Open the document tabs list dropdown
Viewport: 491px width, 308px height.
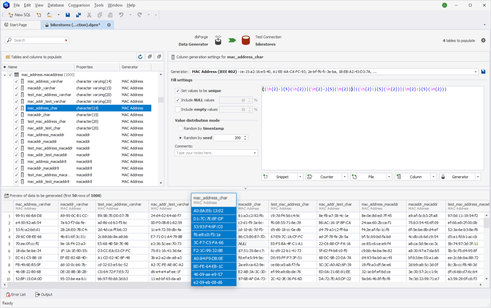[485, 25]
